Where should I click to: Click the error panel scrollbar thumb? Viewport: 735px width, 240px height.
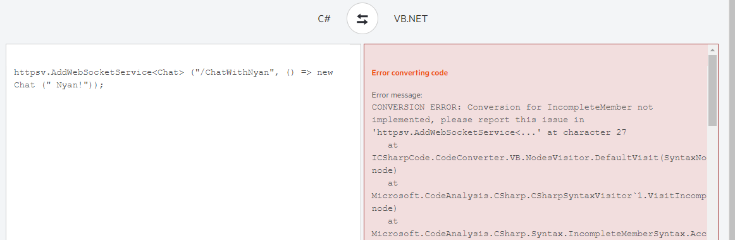tap(712, 90)
